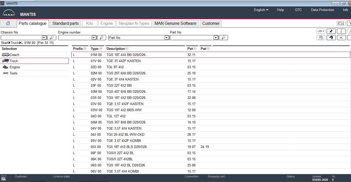Open the Part No. type dropdown

[167, 38]
